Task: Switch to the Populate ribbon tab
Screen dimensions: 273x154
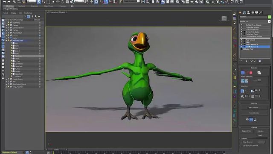Action: (x=63, y=6)
